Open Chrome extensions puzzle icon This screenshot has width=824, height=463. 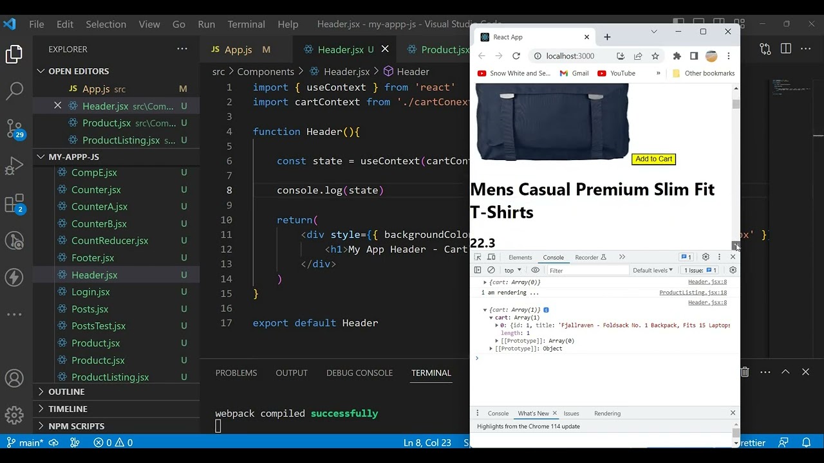[677, 56]
